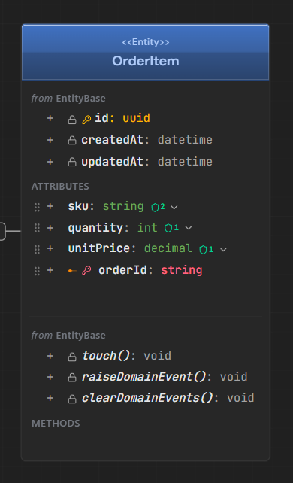Click the plus visibility marker before id
Screen dimensions: 293x483
pyautogui.click(x=50, y=118)
